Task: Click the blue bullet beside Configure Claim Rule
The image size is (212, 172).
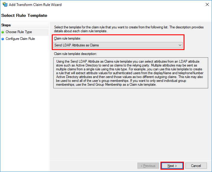Action: point(3,39)
